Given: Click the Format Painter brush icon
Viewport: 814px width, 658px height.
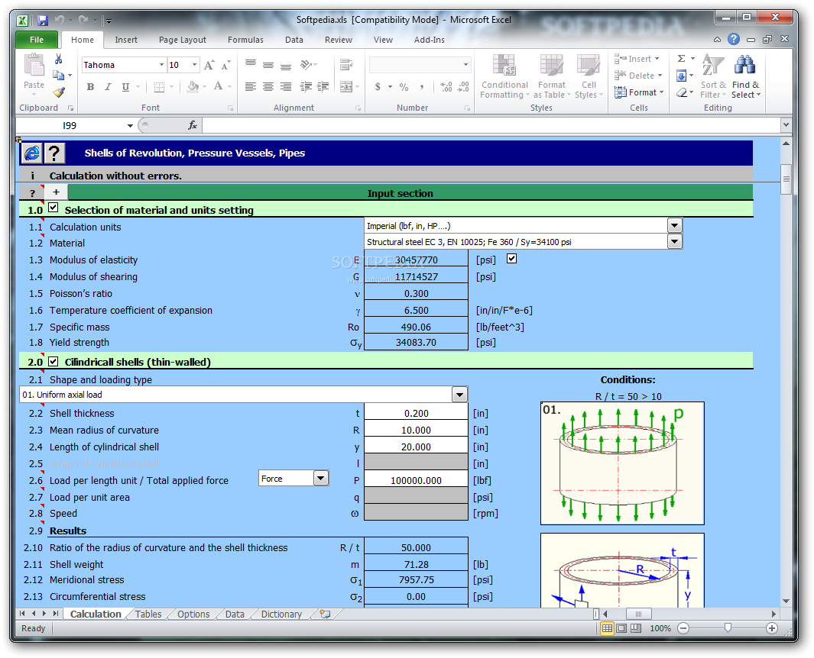Looking at the screenshot, I should point(59,92).
